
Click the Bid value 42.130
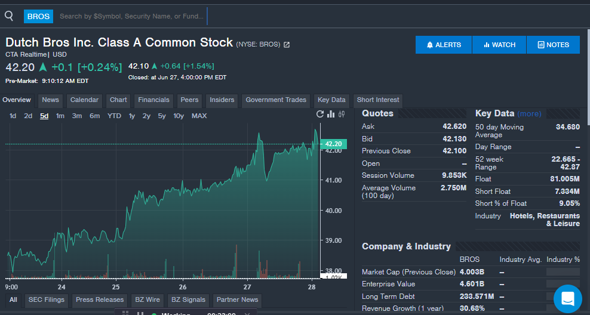click(454, 138)
